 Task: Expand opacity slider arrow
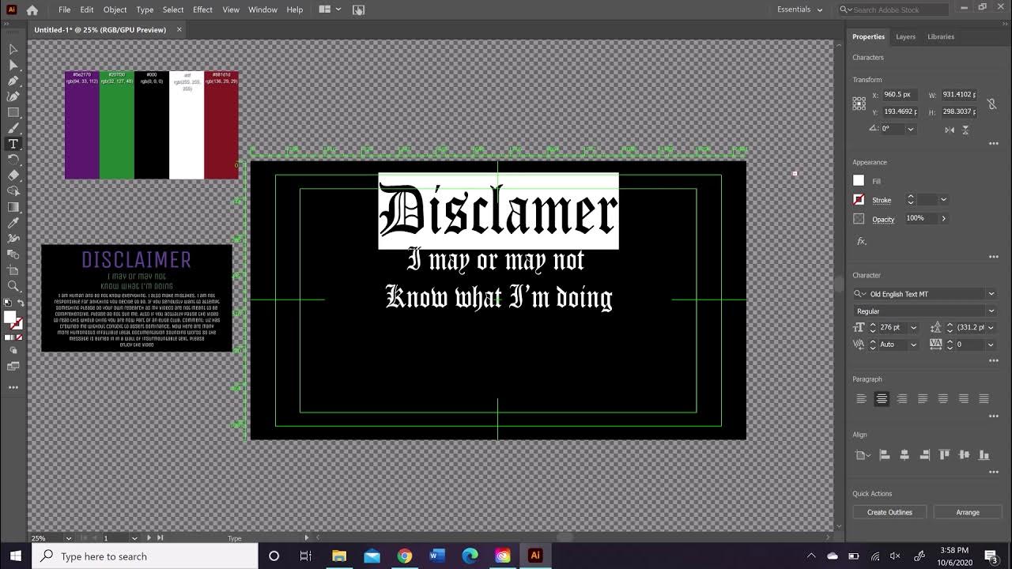[943, 218]
